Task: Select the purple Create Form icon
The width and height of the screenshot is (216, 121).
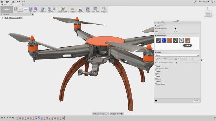Action: click(36, 9)
